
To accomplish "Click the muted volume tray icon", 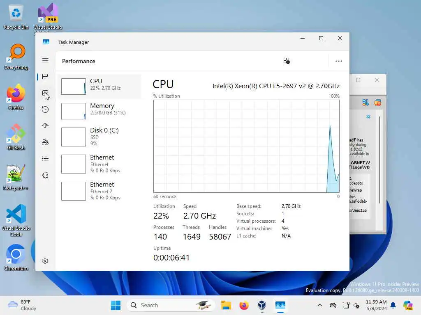I will coord(356,306).
